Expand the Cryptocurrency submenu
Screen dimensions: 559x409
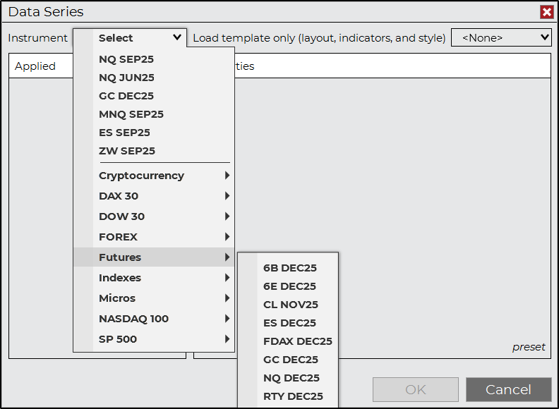[154, 176]
